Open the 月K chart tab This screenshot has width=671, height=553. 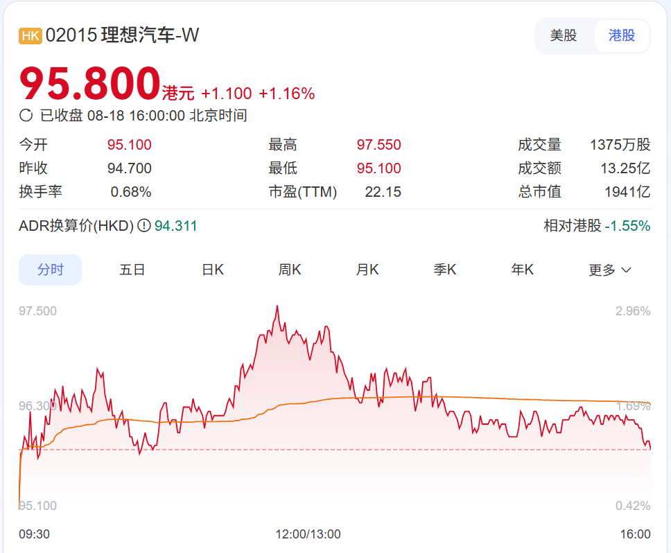point(367,270)
